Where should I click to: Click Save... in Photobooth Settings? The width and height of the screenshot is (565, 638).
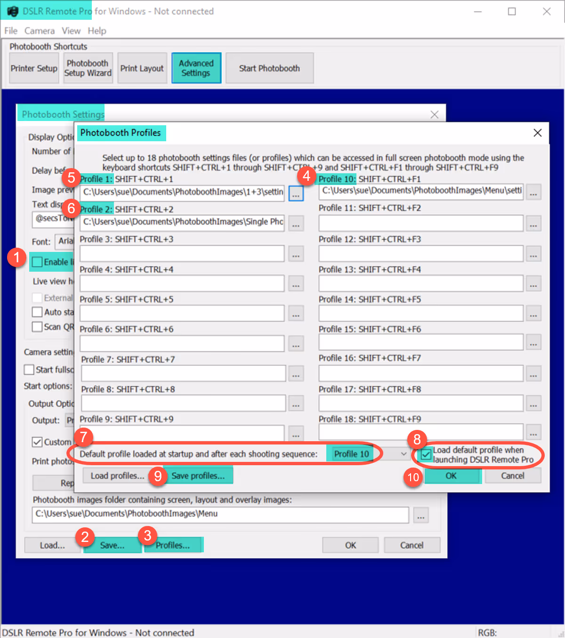[x=113, y=545]
